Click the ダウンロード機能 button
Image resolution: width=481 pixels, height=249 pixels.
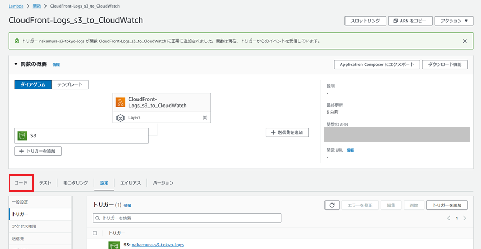point(445,65)
